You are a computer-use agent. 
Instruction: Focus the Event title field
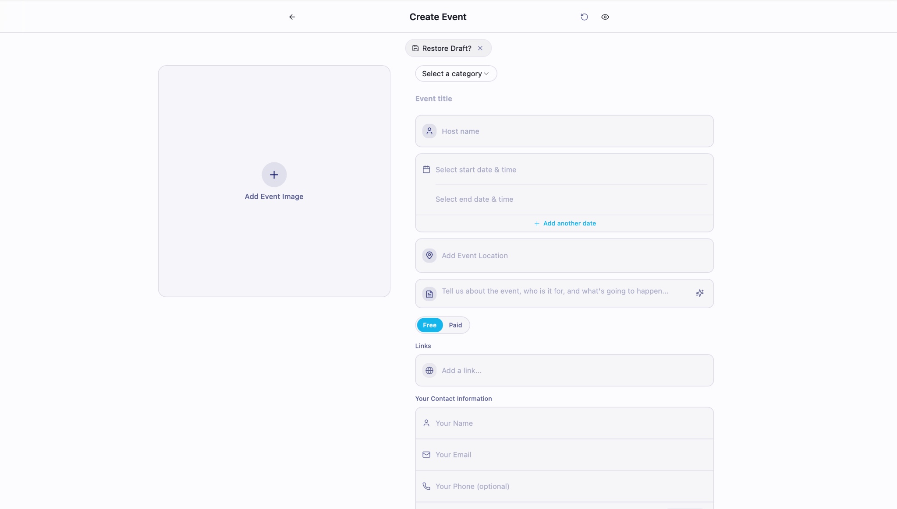click(x=482, y=99)
